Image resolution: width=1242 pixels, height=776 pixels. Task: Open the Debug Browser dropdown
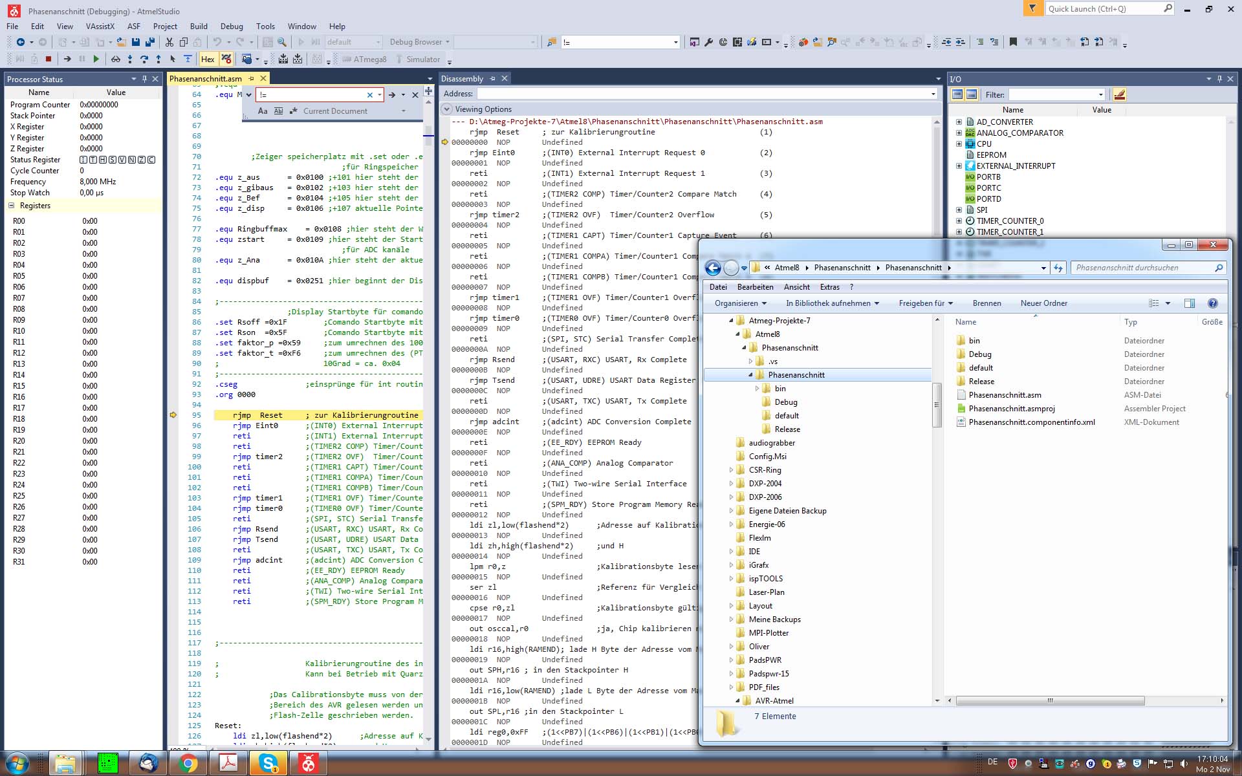[419, 42]
